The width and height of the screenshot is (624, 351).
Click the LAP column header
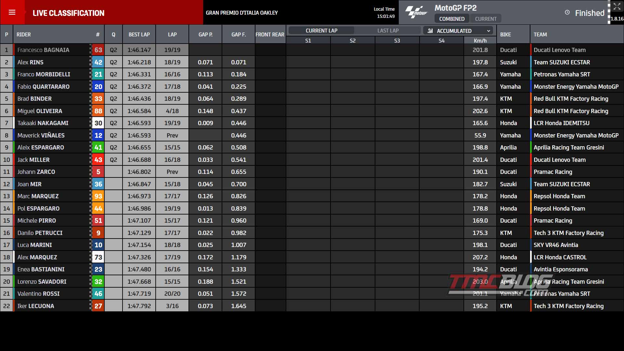(172, 34)
